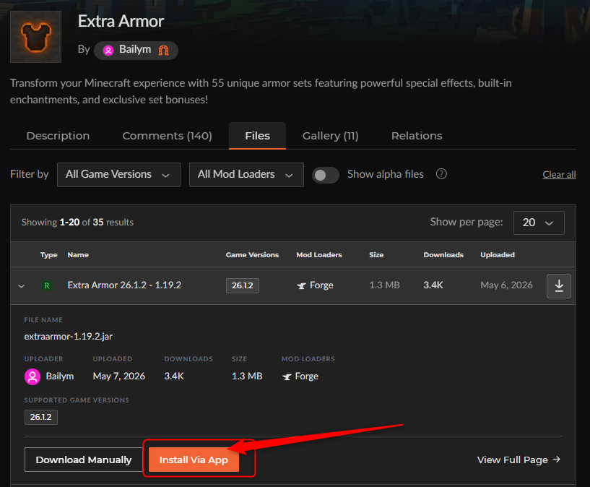Click the Extra Armor title heading

pos(121,21)
